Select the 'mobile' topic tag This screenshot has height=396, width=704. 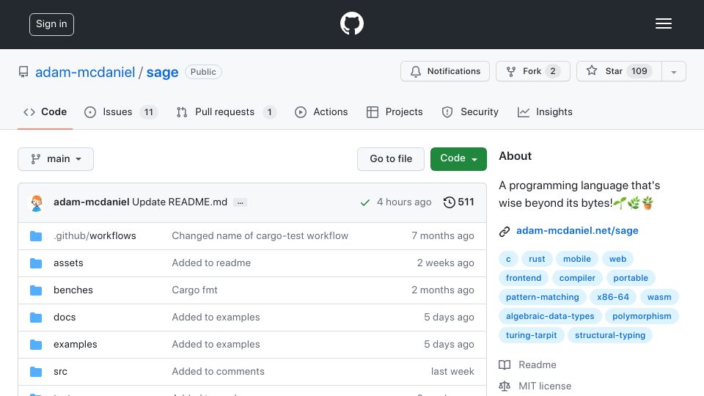(x=577, y=259)
